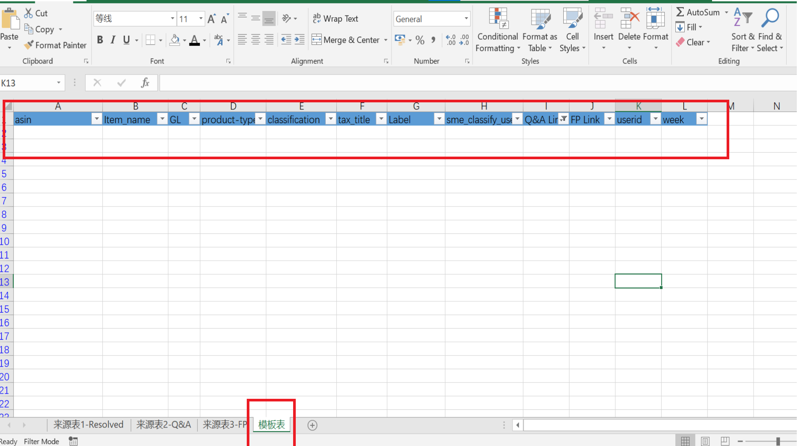Decrease font size with smaller A
This screenshot has height=446, width=799.
(x=225, y=19)
